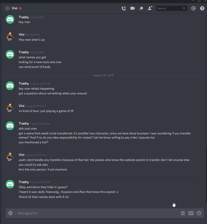Open the GIF picker

[x=191, y=213]
